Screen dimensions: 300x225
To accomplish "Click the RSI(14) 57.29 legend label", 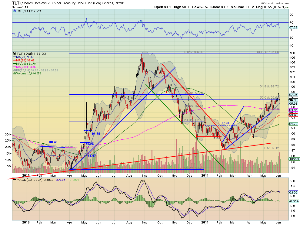I will 29,11.
